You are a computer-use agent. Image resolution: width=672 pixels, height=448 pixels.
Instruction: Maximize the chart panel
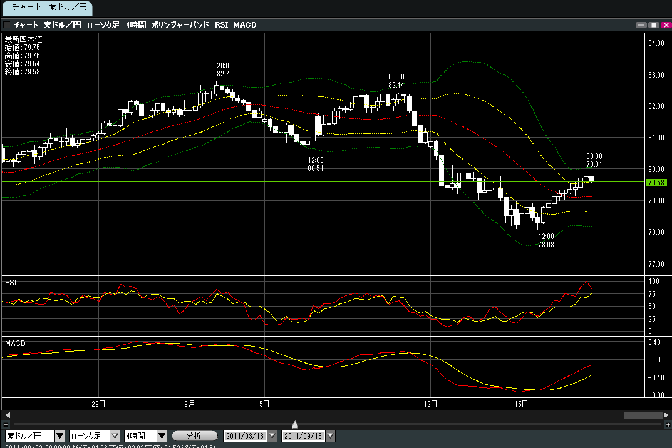[x=653, y=25]
